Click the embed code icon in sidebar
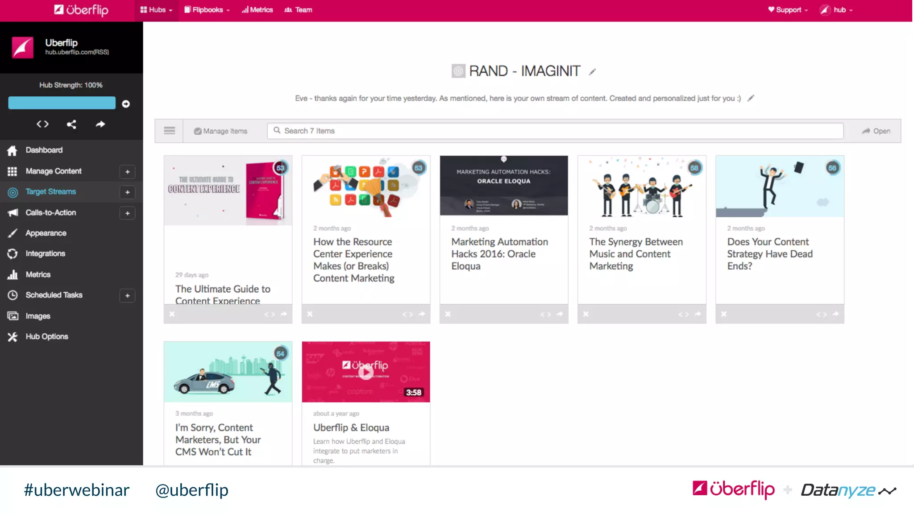Screen dimensions: 914x514 click(x=42, y=124)
